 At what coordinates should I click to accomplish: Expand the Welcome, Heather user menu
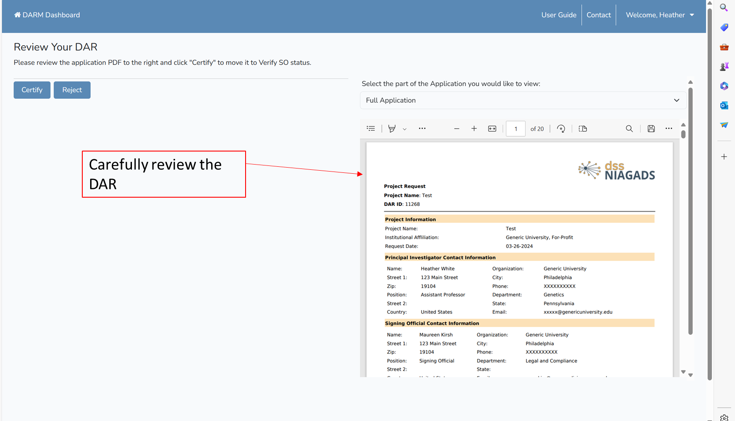(660, 15)
